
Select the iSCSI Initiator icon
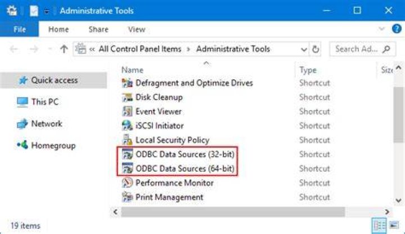click(x=127, y=125)
